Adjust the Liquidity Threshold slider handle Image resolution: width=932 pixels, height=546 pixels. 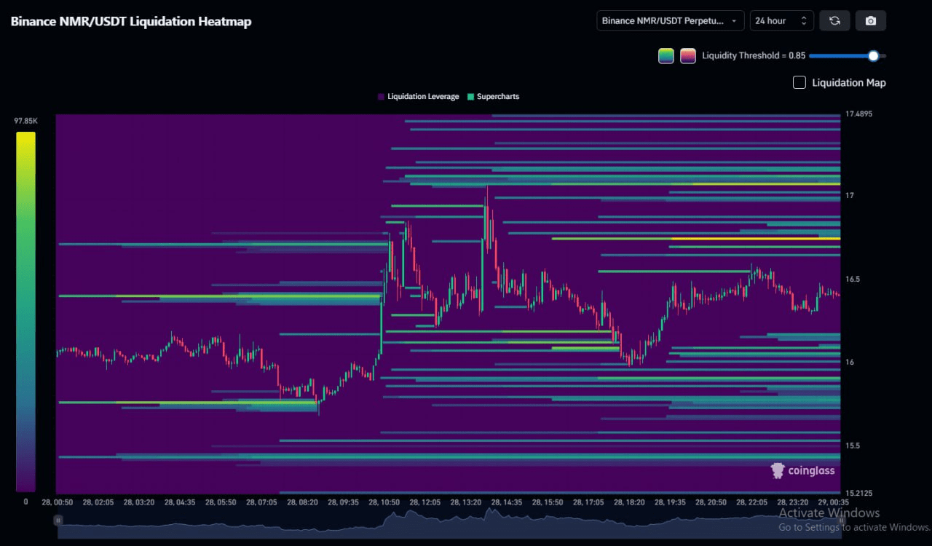tap(873, 56)
